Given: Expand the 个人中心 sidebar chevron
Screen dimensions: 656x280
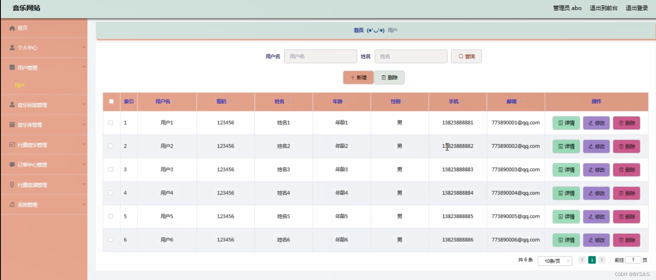Looking at the screenshot, I should [84, 47].
